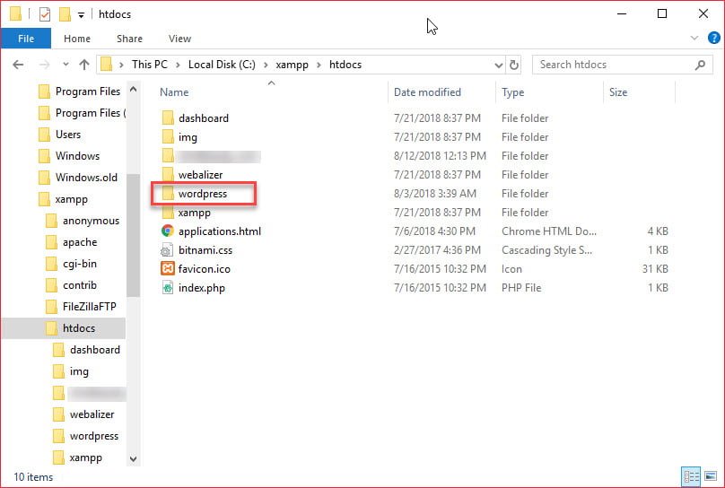Open the address bar history dropdown
Image resolution: width=725 pixels, height=488 pixels.
coord(499,65)
